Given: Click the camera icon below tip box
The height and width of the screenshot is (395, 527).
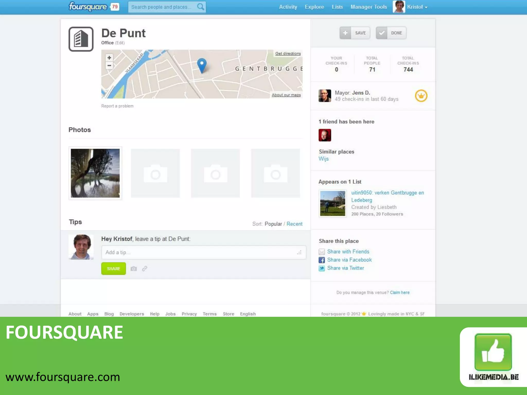Looking at the screenshot, I should [134, 269].
